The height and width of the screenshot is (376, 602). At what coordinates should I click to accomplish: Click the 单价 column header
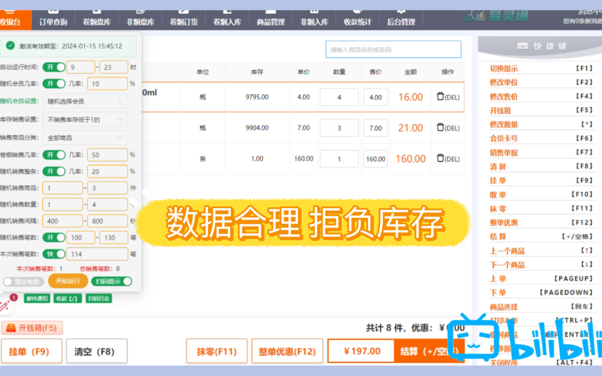304,72
